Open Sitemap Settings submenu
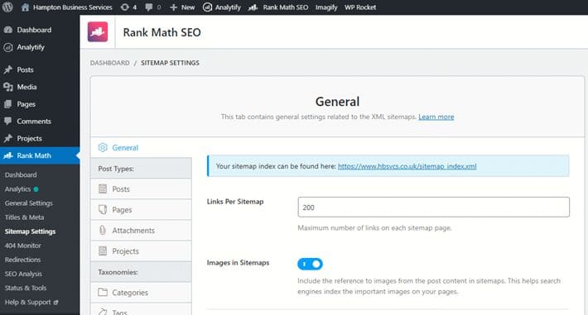The image size is (588, 315). tap(30, 231)
